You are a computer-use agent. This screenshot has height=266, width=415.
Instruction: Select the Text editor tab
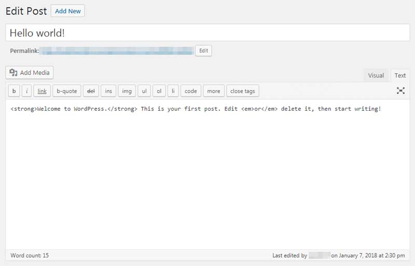click(x=400, y=76)
